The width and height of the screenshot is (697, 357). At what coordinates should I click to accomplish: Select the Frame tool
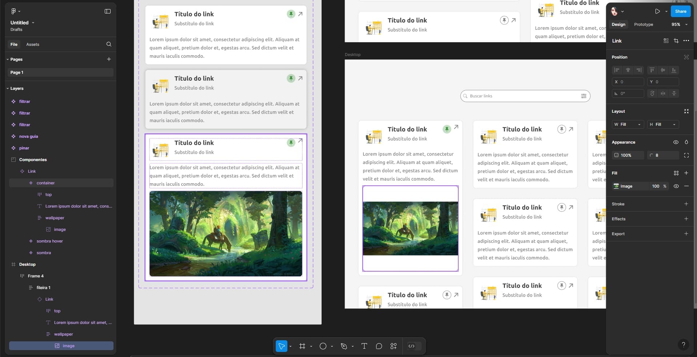[302, 346]
